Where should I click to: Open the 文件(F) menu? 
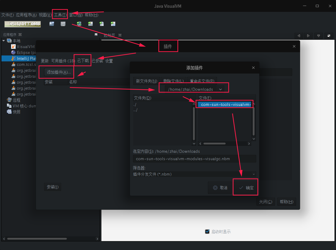tap(7, 15)
